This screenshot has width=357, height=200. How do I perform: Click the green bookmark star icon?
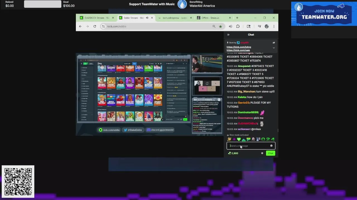point(220,26)
